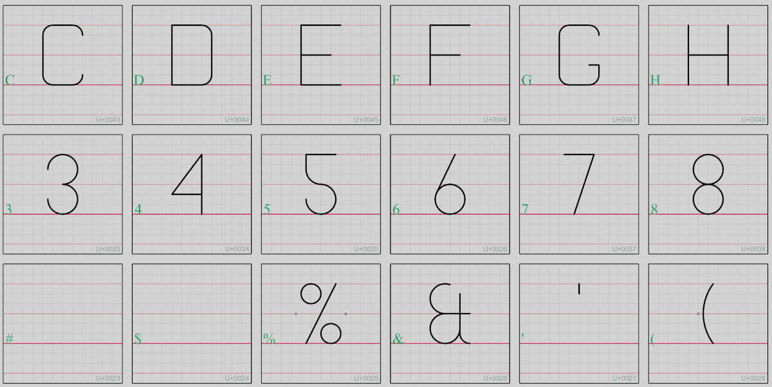Select the letter E glyph cell

pyautogui.click(x=321, y=65)
